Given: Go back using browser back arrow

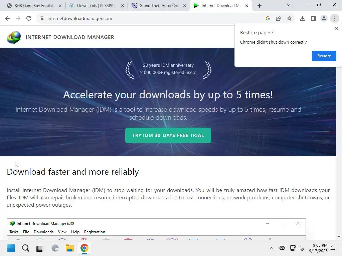Looking at the screenshot, I should [x=7, y=18].
